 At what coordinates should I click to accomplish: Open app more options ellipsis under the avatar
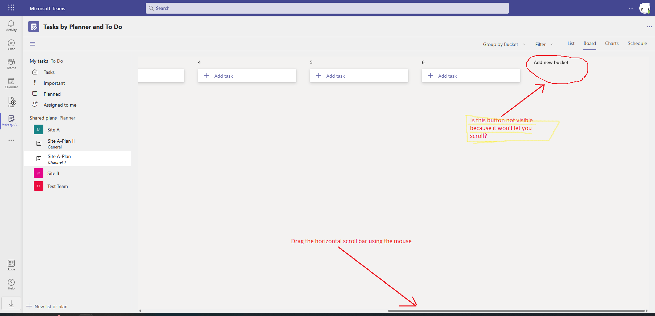pyautogui.click(x=649, y=27)
